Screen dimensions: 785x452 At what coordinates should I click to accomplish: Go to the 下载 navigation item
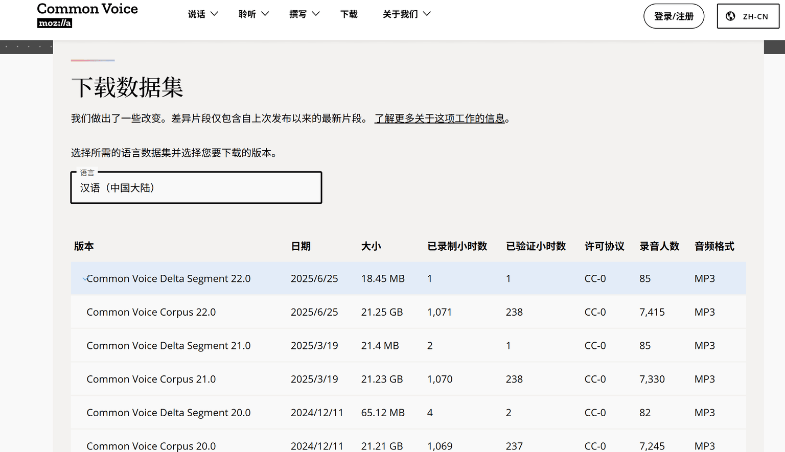349,14
